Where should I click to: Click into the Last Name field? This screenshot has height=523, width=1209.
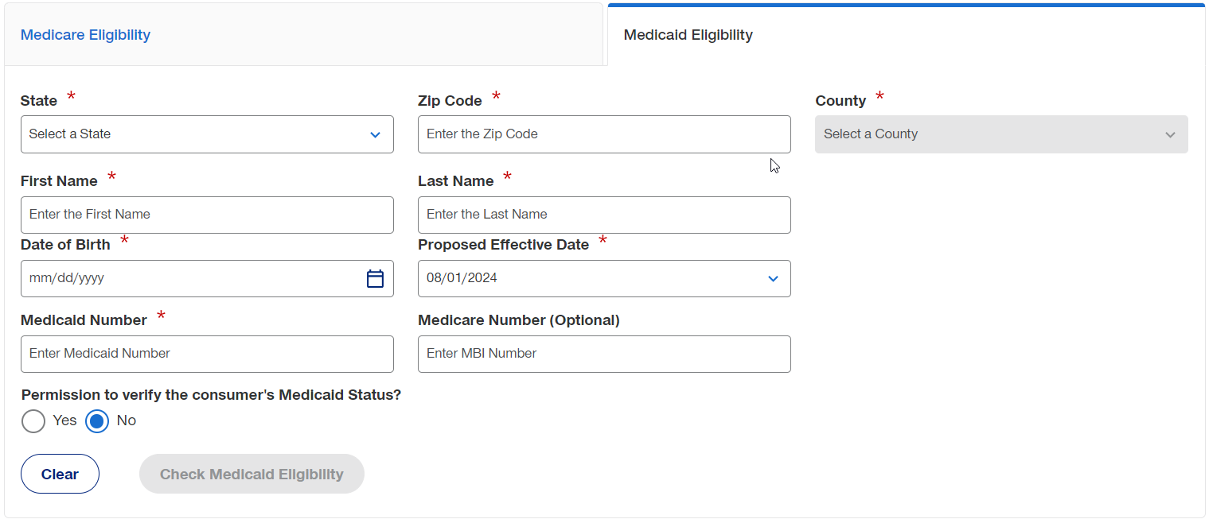tap(604, 215)
